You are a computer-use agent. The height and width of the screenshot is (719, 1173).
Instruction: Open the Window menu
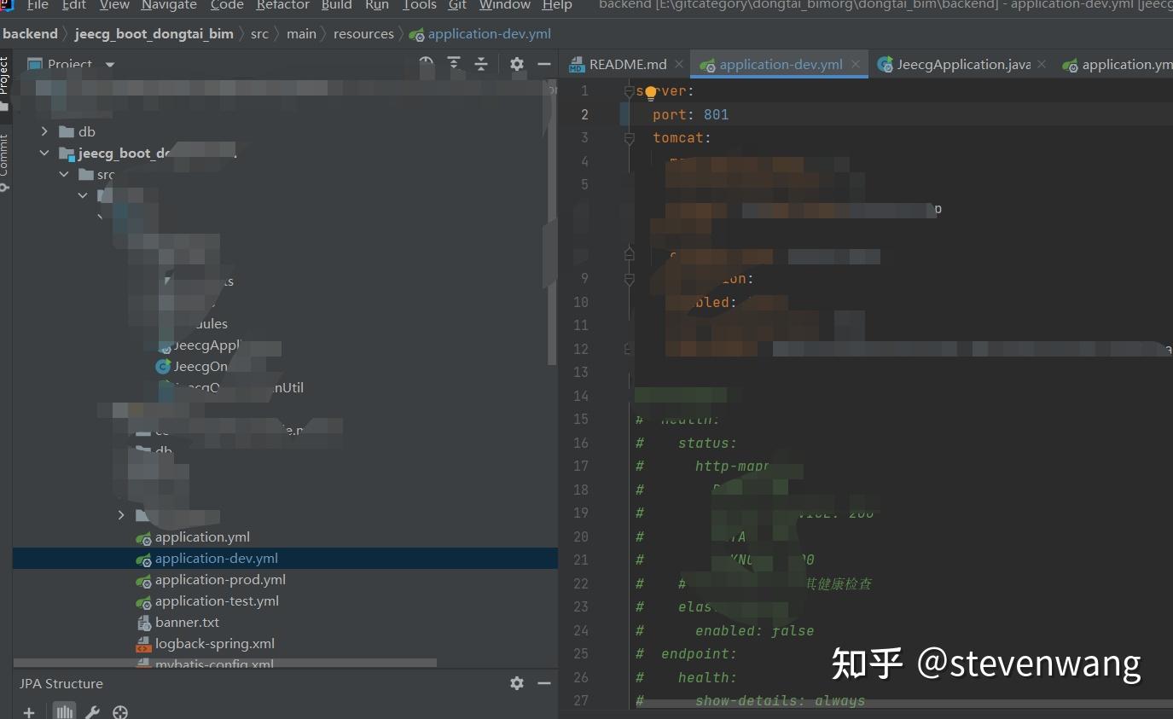505,5
